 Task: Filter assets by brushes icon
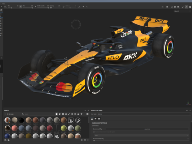click(69, 114)
